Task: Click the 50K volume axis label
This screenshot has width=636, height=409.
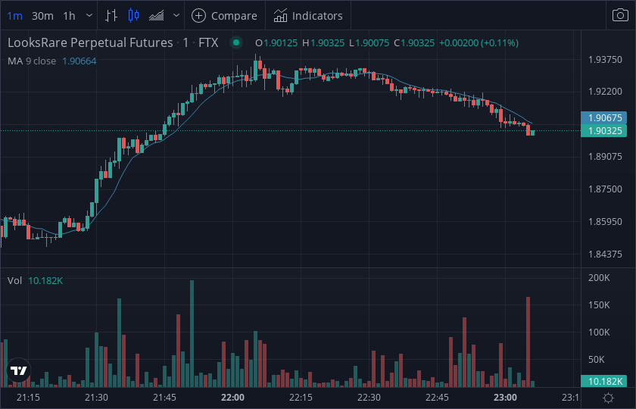Action: click(x=597, y=360)
